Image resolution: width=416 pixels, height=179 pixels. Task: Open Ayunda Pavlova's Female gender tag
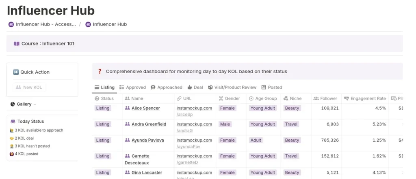pyautogui.click(x=227, y=140)
